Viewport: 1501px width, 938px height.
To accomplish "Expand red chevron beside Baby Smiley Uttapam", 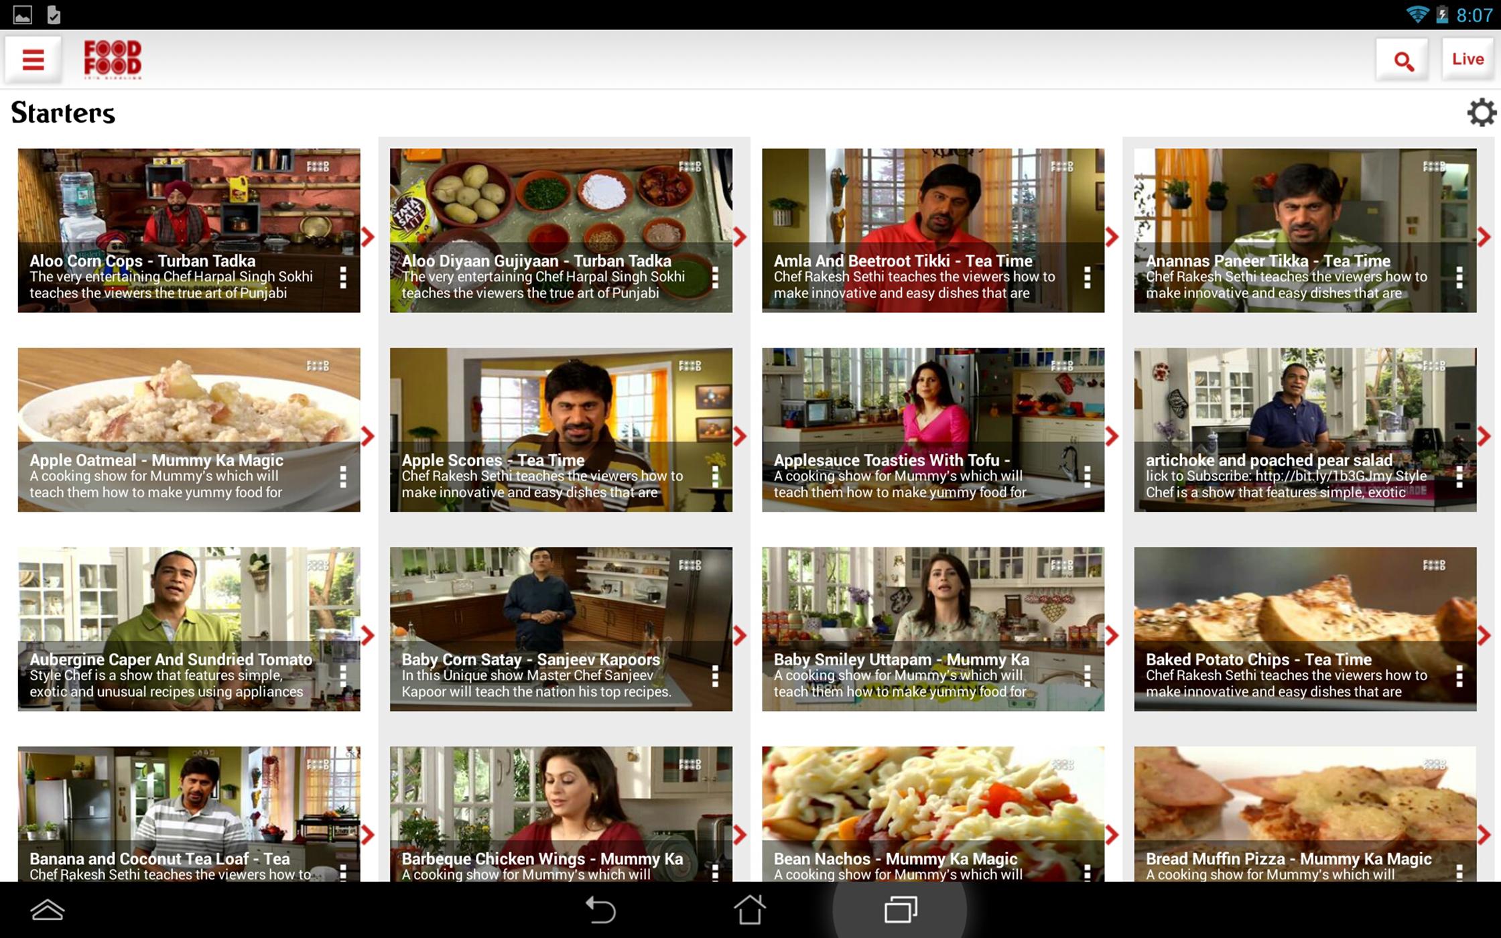I will click(1112, 635).
